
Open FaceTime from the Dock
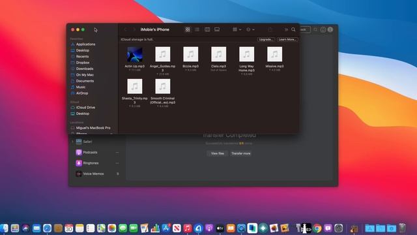[x=134, y=228]
